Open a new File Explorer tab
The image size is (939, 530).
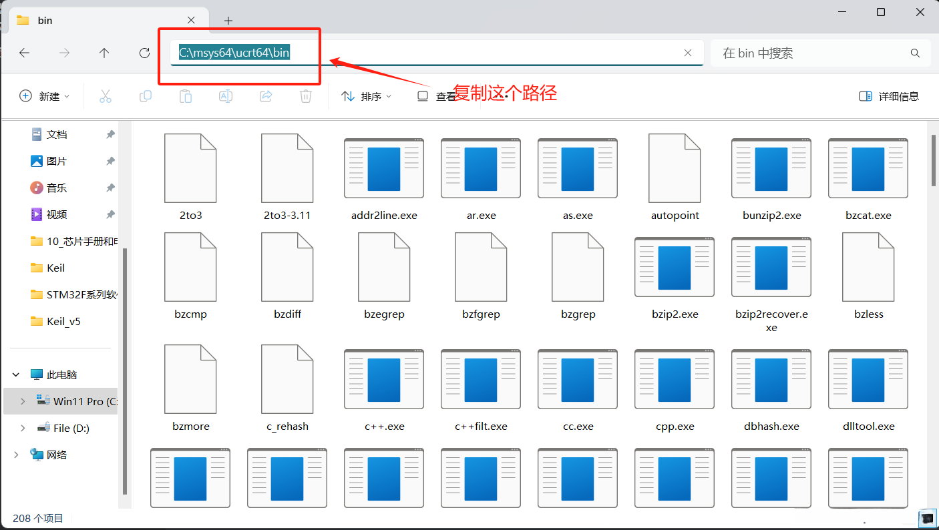click(228, 20)
